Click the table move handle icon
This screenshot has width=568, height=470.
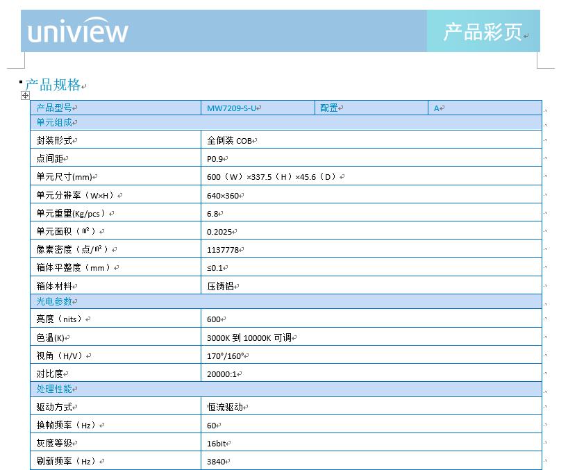(26, 95)
